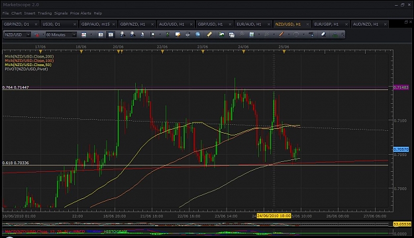The image size is (414, 238).
Task: Click the cursor pointer toolbar icon
Action: [x=142, y=34]
